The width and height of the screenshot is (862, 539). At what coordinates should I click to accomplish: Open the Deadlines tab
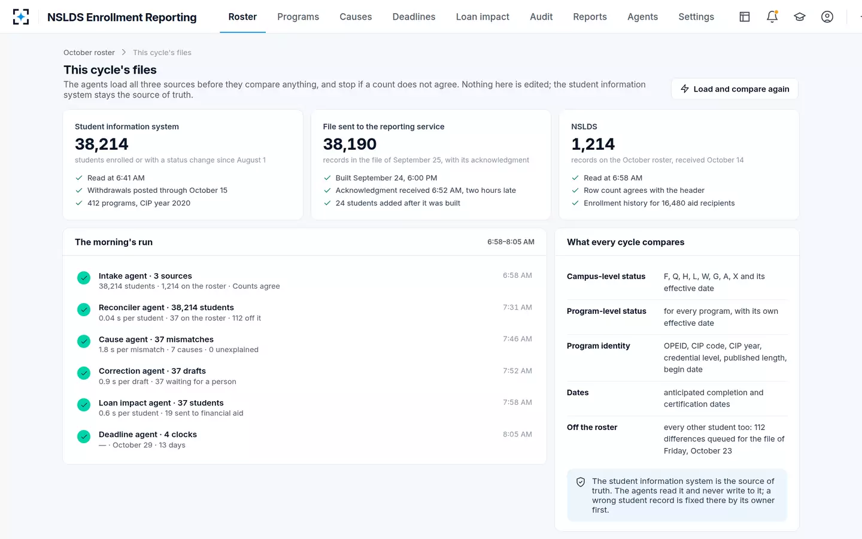(x=414, y=17)
